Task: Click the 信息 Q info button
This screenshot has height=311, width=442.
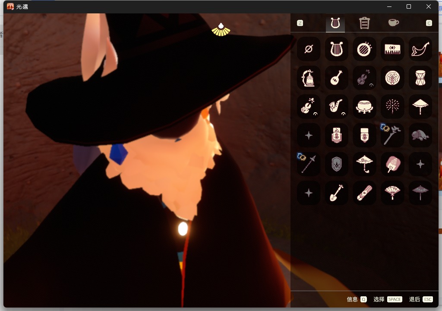Action: pyautogui.click(x=357, y=299)
